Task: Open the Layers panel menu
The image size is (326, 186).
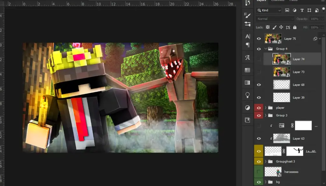Action: click(x=323, y=1)
